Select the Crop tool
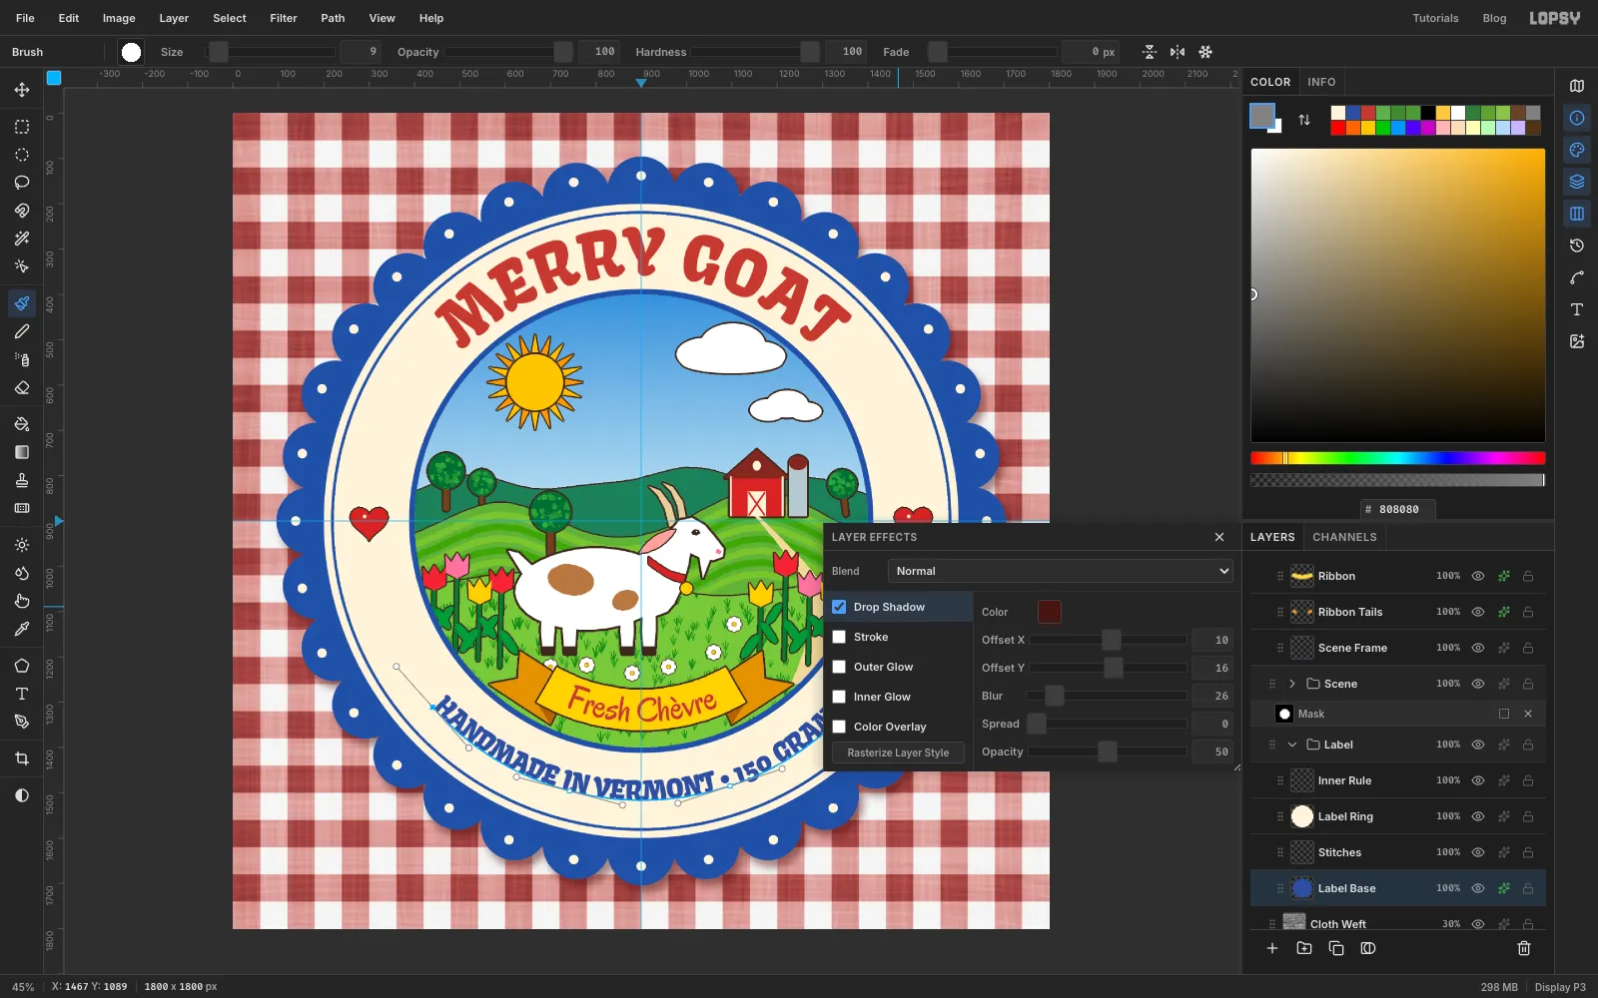Screen dimensions: 1598x998 22,758
